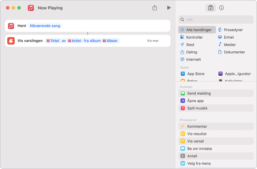Click the Now Playing shortcut title
Image resolution: width=257 pixels, height=169 pixels.
point(50,8)
